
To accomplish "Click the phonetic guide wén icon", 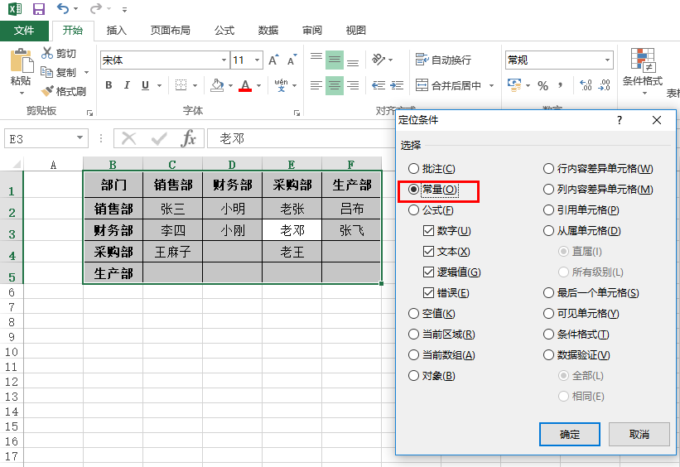I will point(281,85).
